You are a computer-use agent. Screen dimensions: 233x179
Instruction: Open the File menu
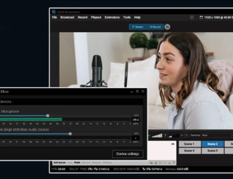(55, 17)
